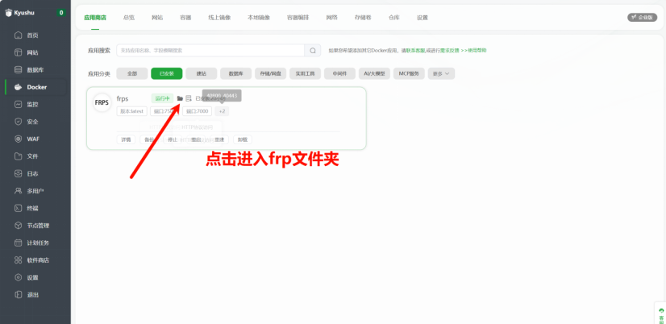Go to 网站 in the sidebar
666x324 pixels.
(33, 52)
